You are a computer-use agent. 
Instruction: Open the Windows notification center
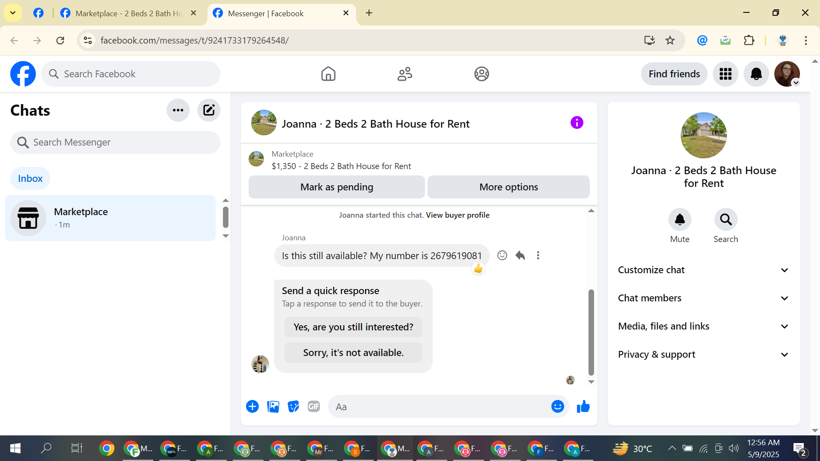click(x=799, y=448)
